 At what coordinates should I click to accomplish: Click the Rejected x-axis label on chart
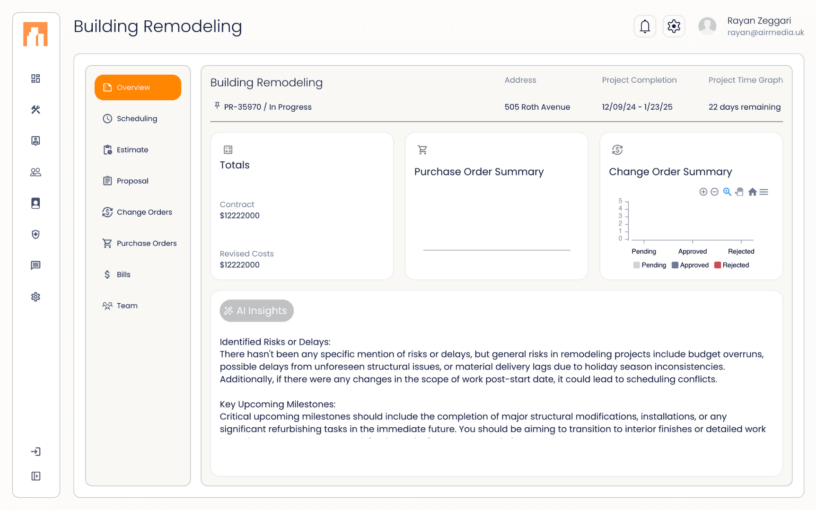coord(741,252)
